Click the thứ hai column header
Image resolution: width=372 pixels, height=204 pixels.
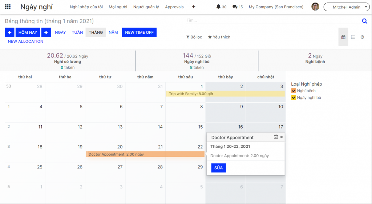(x=25, y=77)
